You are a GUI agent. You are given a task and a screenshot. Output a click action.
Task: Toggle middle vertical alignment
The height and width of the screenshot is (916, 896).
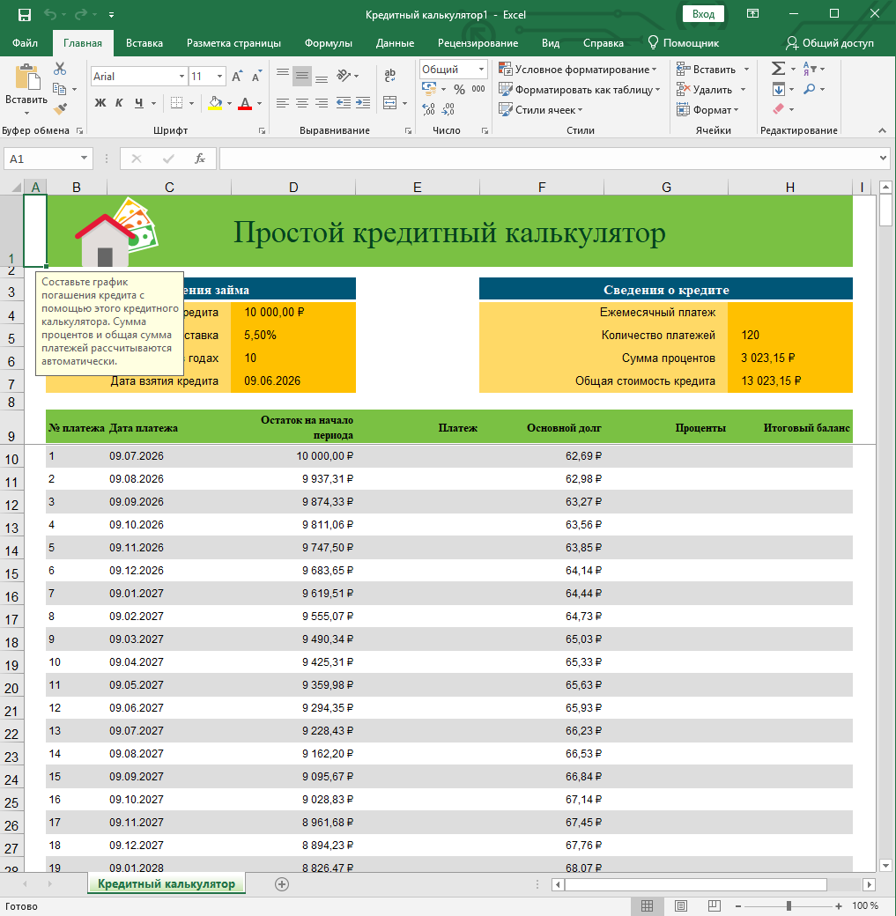click(302, 76)
